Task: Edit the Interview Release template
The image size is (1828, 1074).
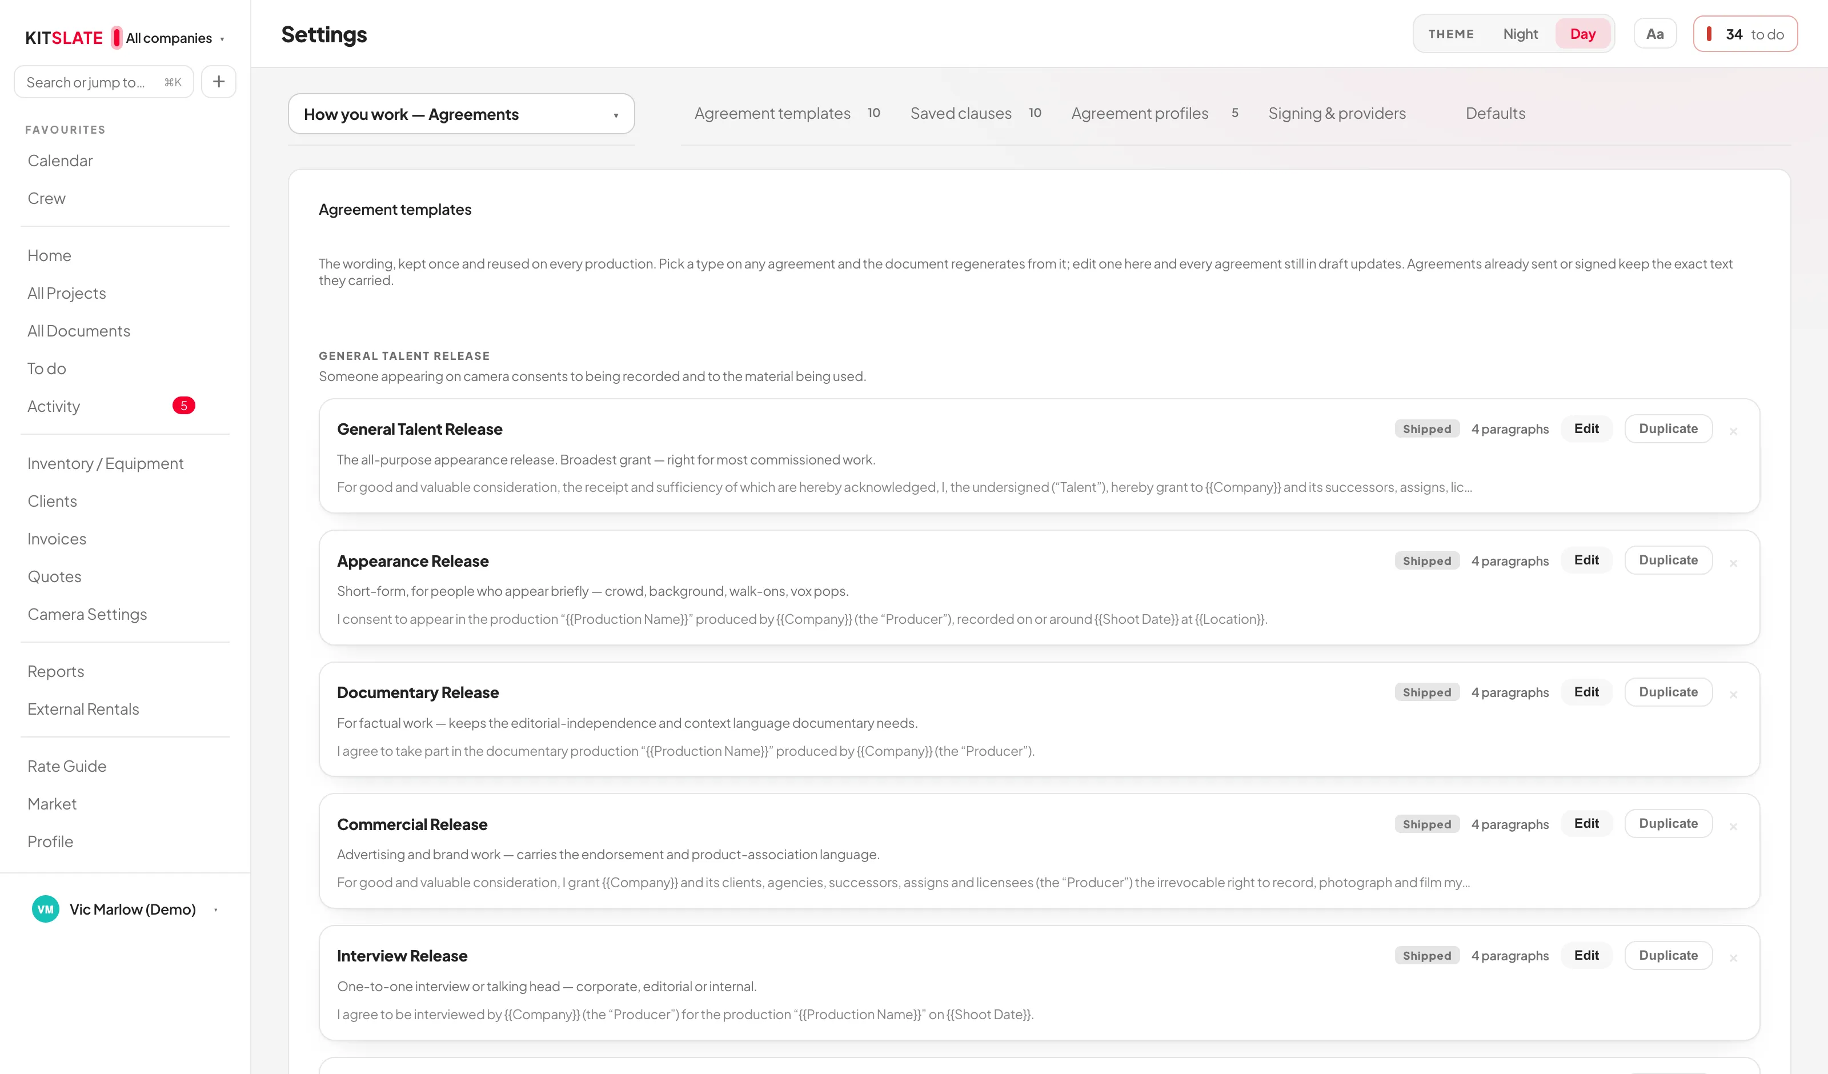Action: (1586, 956)
